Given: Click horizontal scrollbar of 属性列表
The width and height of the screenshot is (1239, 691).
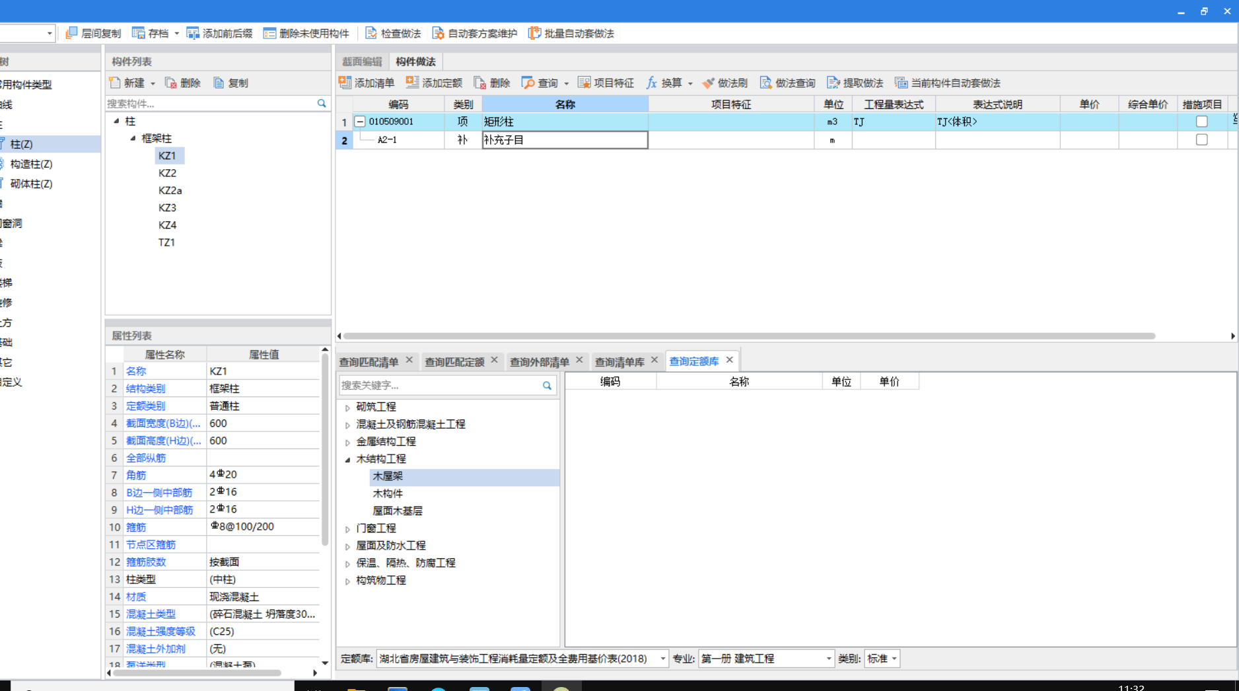Looking at the screenshot, I should tap(197, 673).
